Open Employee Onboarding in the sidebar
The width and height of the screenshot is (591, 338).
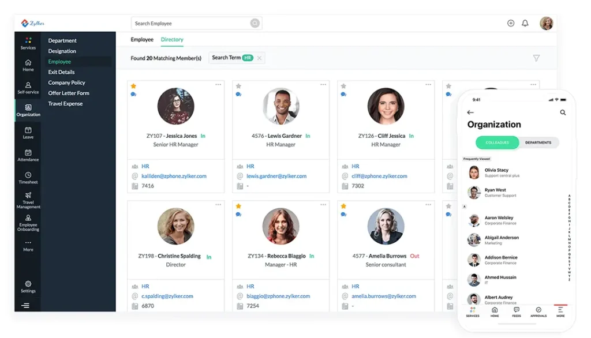(28, 222)
